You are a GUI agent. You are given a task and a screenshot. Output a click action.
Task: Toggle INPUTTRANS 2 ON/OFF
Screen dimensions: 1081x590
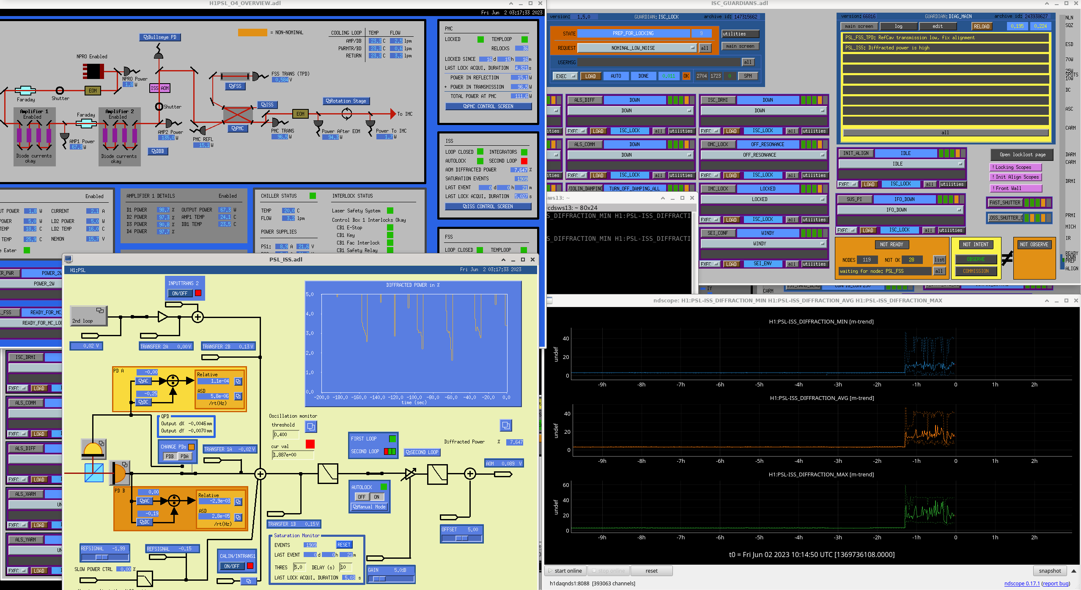pyautogui.click(x=180, y=294)
